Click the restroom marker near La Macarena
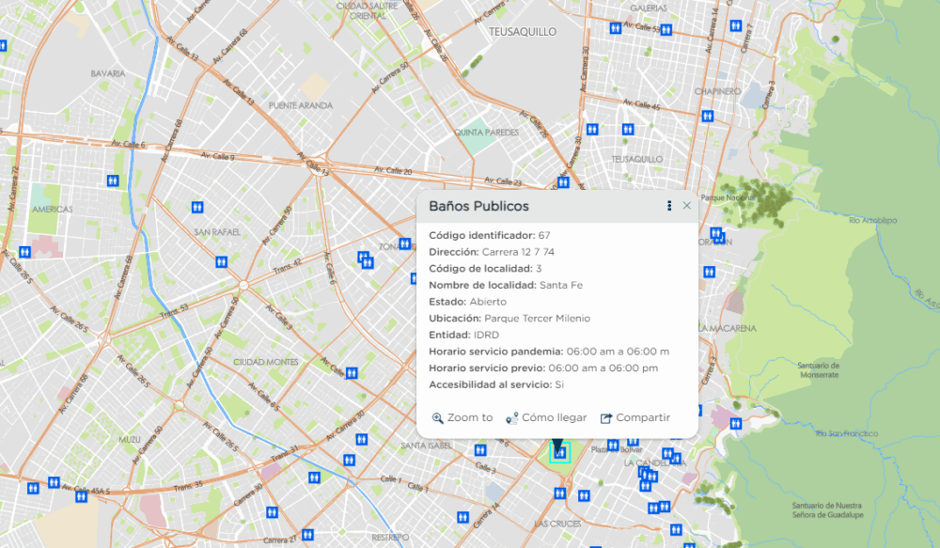The image size is (940, 548). (710, 271)
